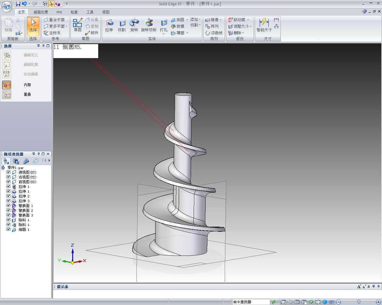Click the 打孔 hole tool
This screenshot has height=305, width=382.
tap(164, 26)
